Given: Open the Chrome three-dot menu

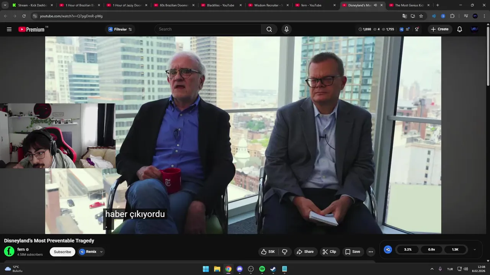Looking at the screenshot, I should pos(485,16).
